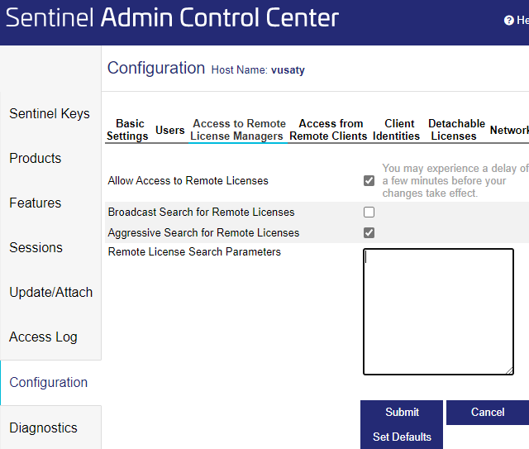Viewport: 529px width, 449px height.
Task: View Sessions from the sidebar
Action: click(36, 247)
